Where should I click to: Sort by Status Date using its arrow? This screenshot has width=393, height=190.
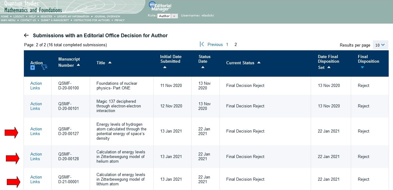pos(203,67)
